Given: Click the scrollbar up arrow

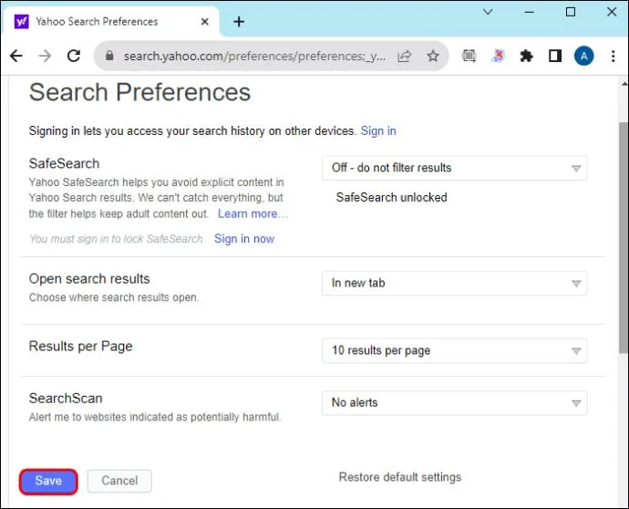Looking at the screenshot, I should (x=624, y=84).
